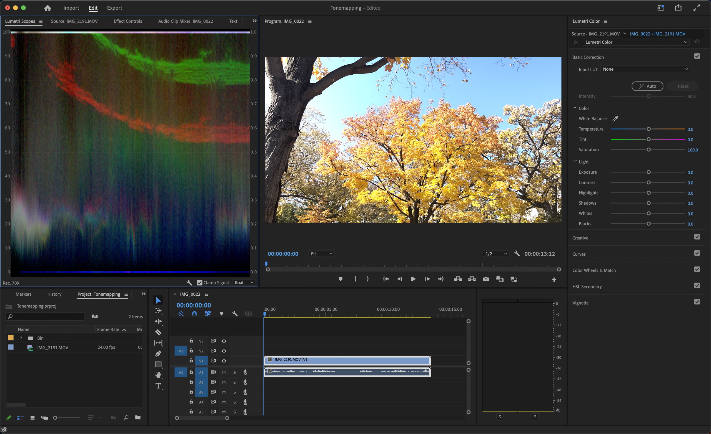Select the Hand tool

click(x=158, y=375)
